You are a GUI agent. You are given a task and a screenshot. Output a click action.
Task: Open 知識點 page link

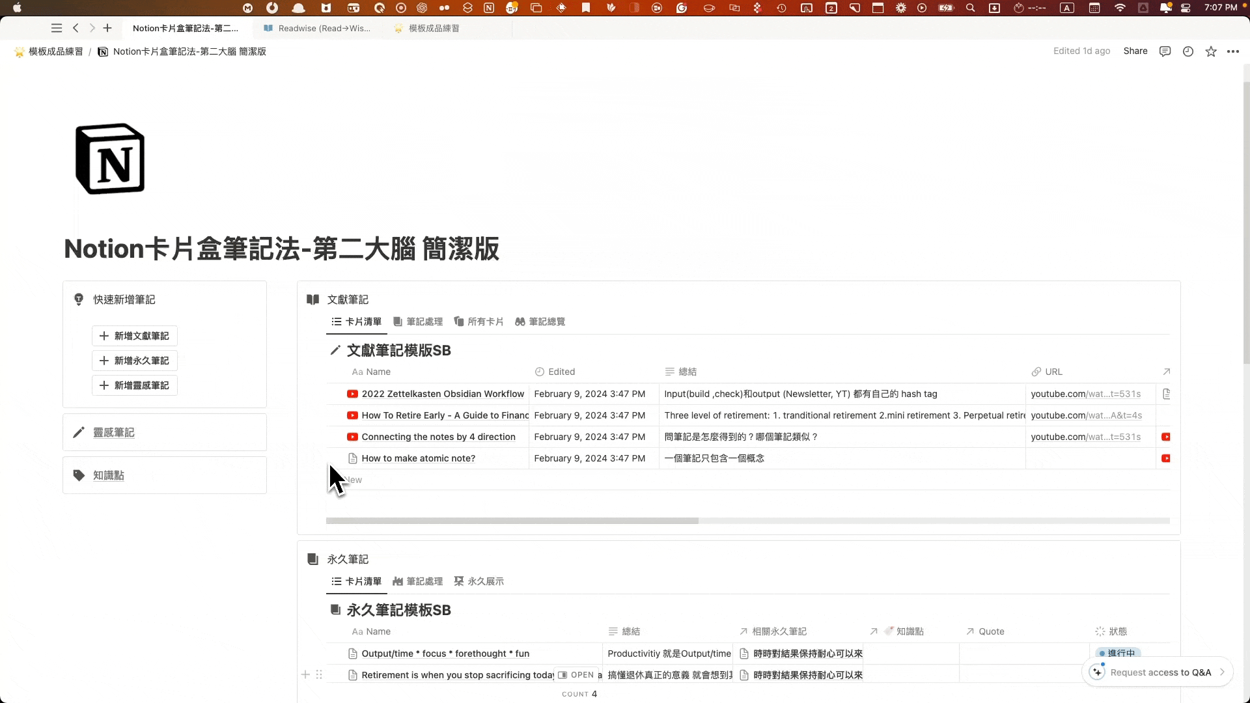[108, 475]
